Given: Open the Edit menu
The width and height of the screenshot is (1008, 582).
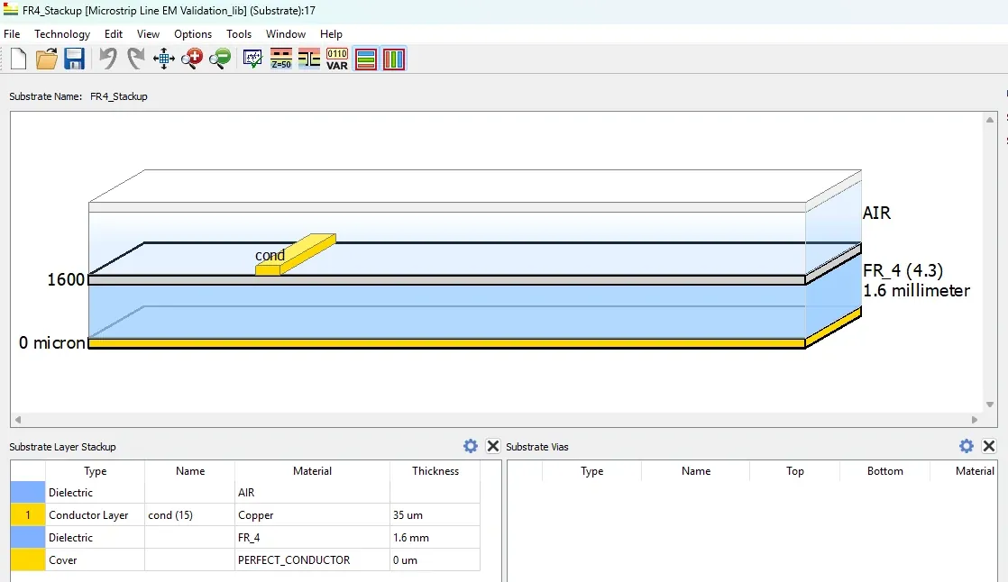Looking at the screenshot, I should point(113,34).
